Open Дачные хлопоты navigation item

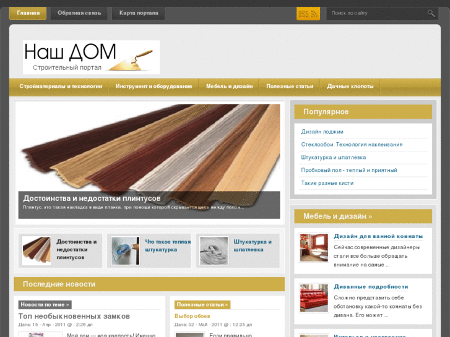point(350,87)
